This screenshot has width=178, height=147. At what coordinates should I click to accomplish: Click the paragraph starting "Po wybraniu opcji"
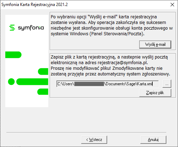(x=112, y=25)
